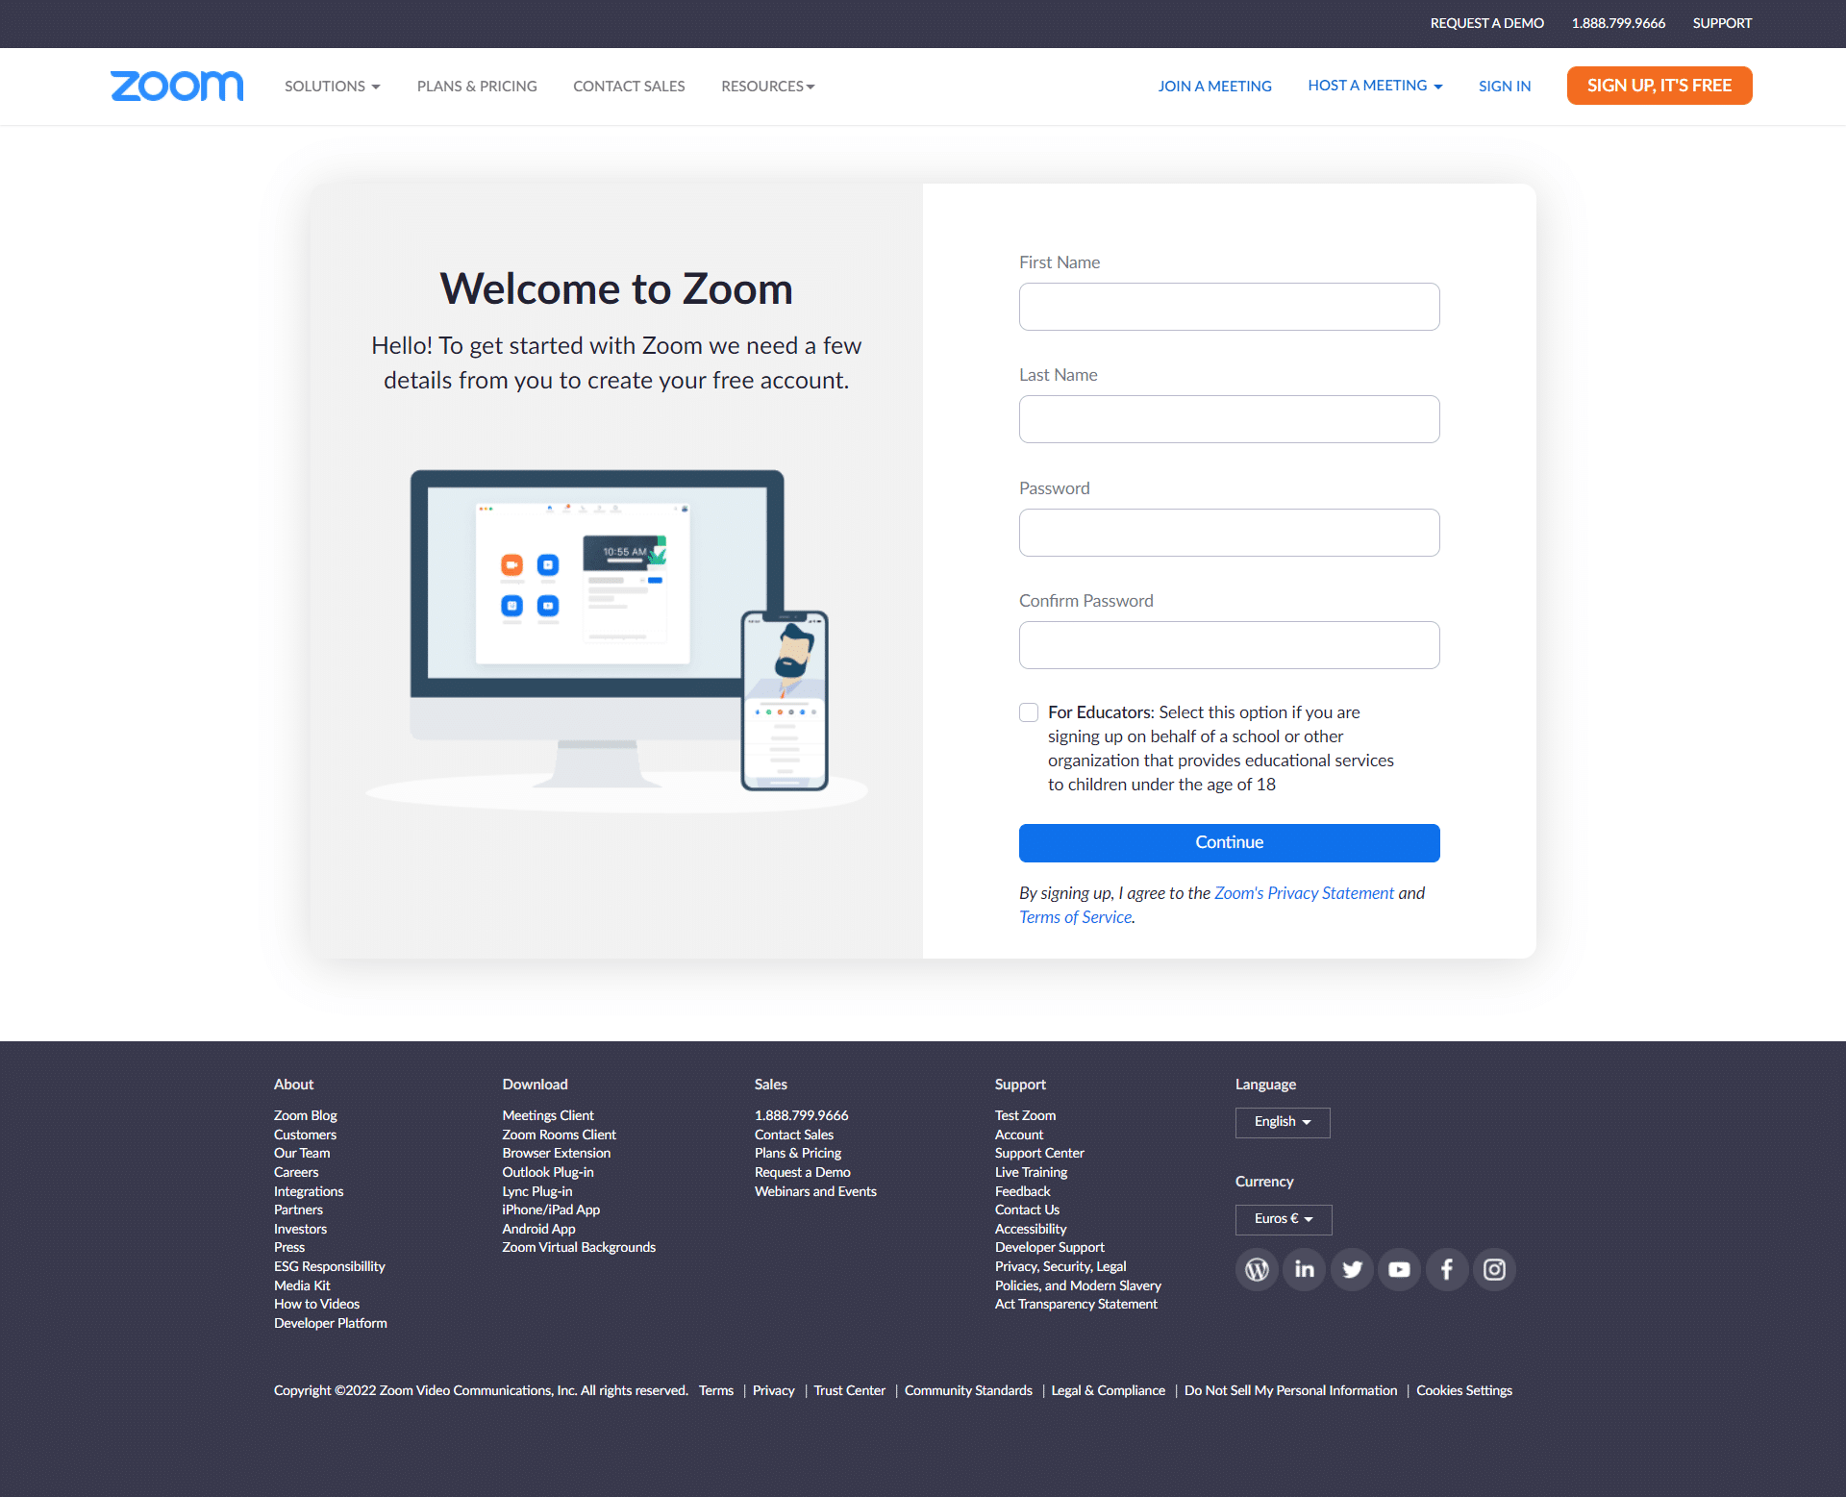Open the iPhone/iPad App link

point(551,1210)
